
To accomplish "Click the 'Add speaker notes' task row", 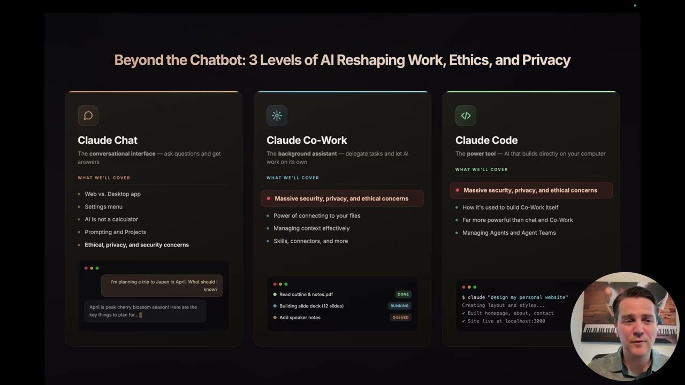I will [x=342, y=318].
